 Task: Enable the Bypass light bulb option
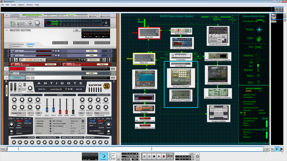tap(258, 70)
